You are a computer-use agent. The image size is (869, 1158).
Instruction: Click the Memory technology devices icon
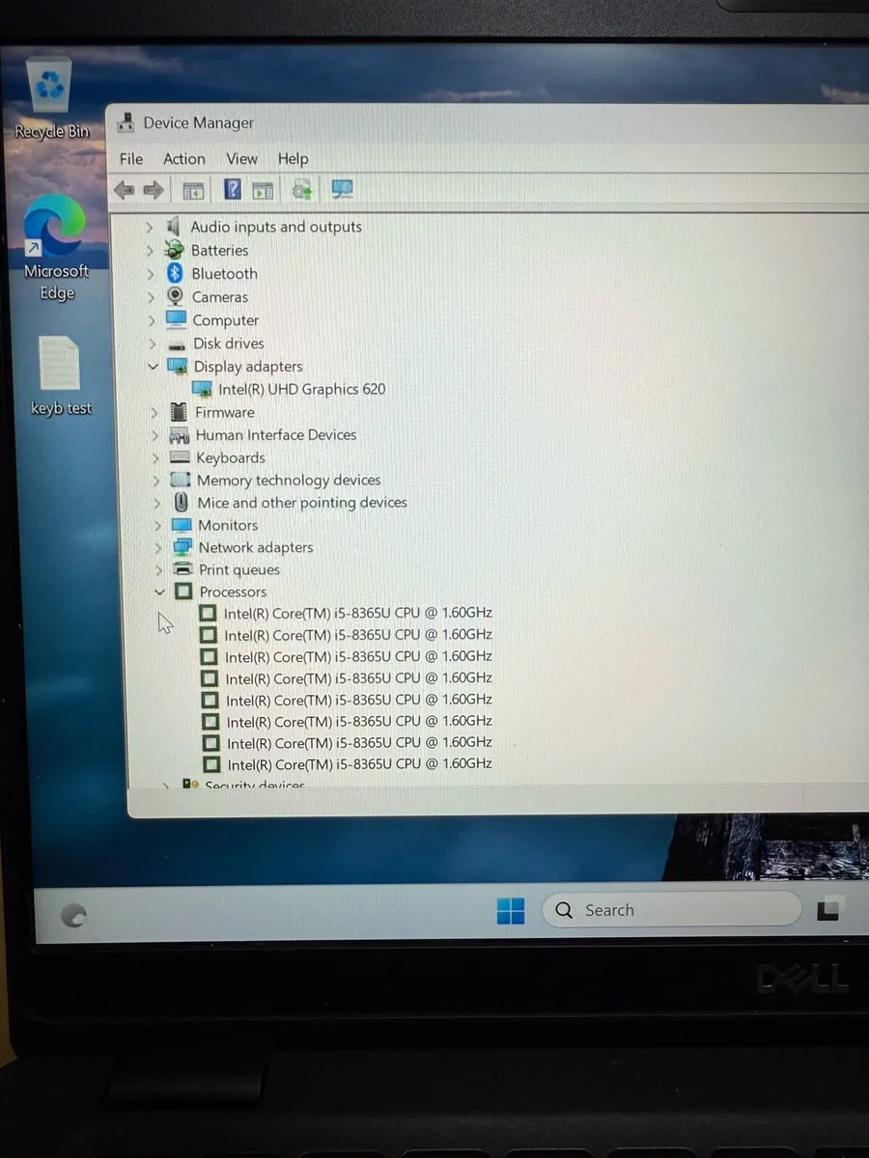click(181, 480)
